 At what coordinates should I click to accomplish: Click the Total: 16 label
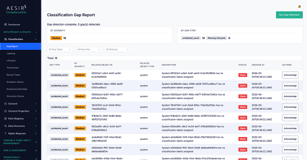point(52,58)
